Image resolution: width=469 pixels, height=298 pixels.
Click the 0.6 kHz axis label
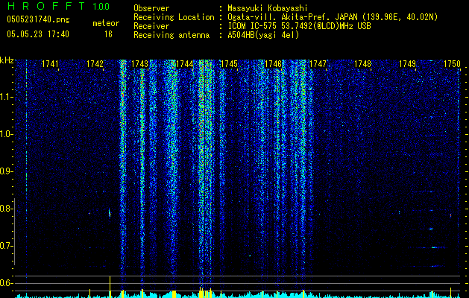[6, 283]
